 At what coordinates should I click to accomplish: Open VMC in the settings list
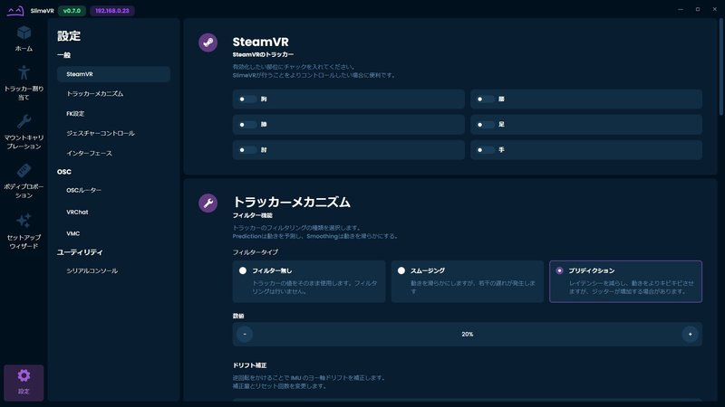point(114,233)
